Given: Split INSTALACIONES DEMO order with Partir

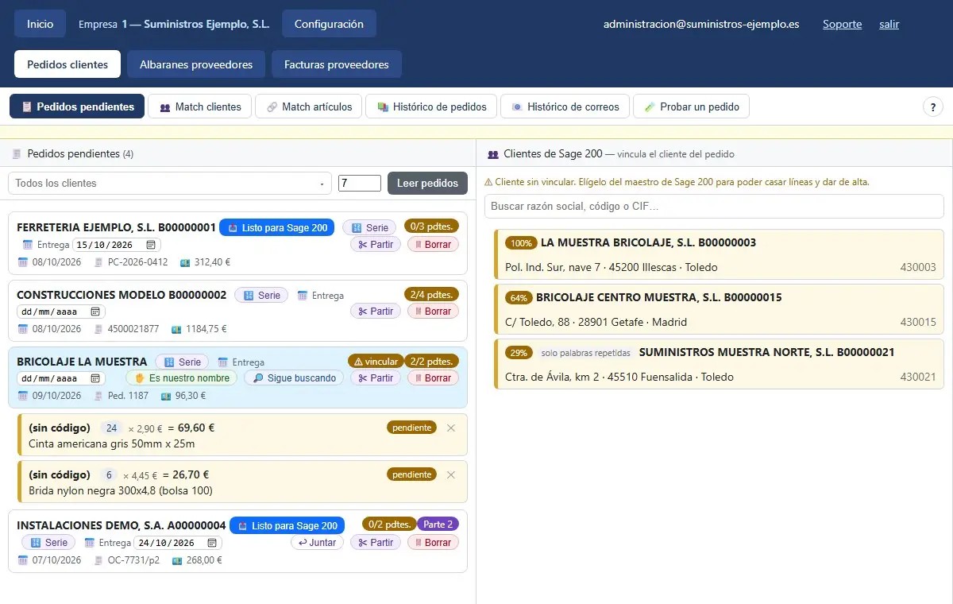Looking at the screenshot, I should coord(376,543).
